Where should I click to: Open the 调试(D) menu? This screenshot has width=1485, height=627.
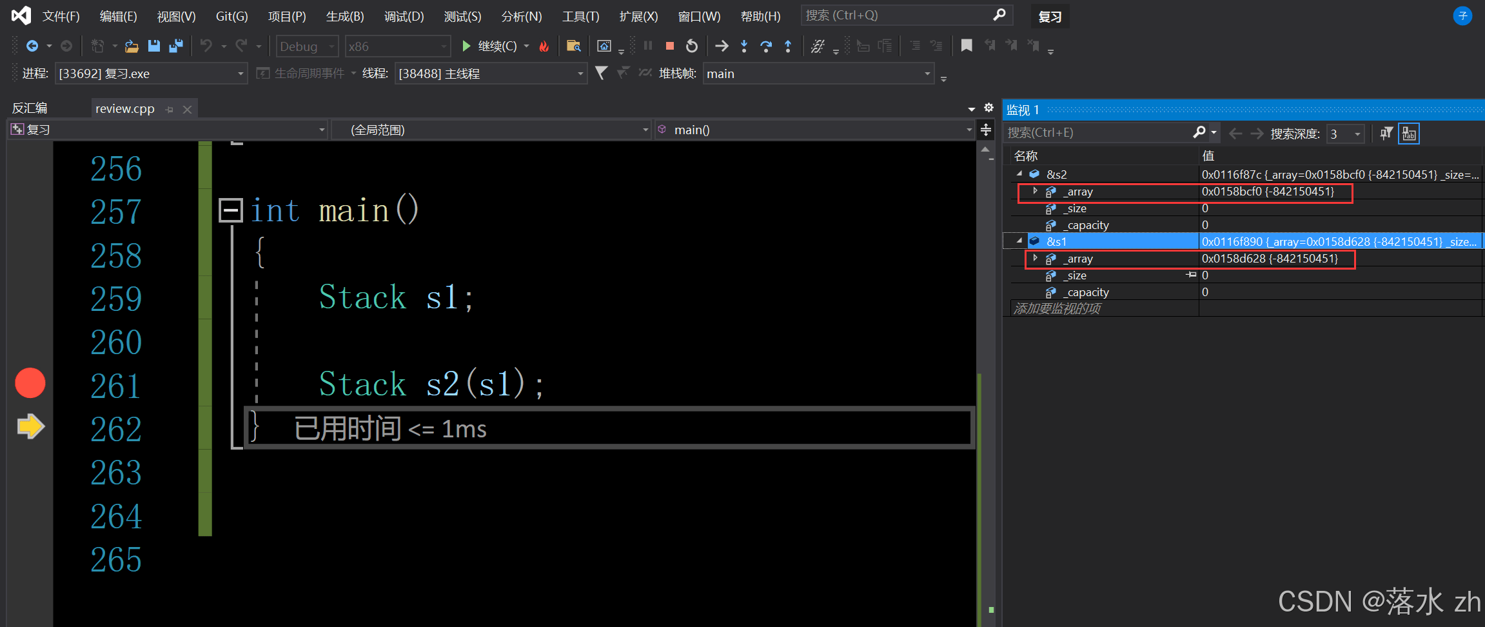click(x=404, y=16)
